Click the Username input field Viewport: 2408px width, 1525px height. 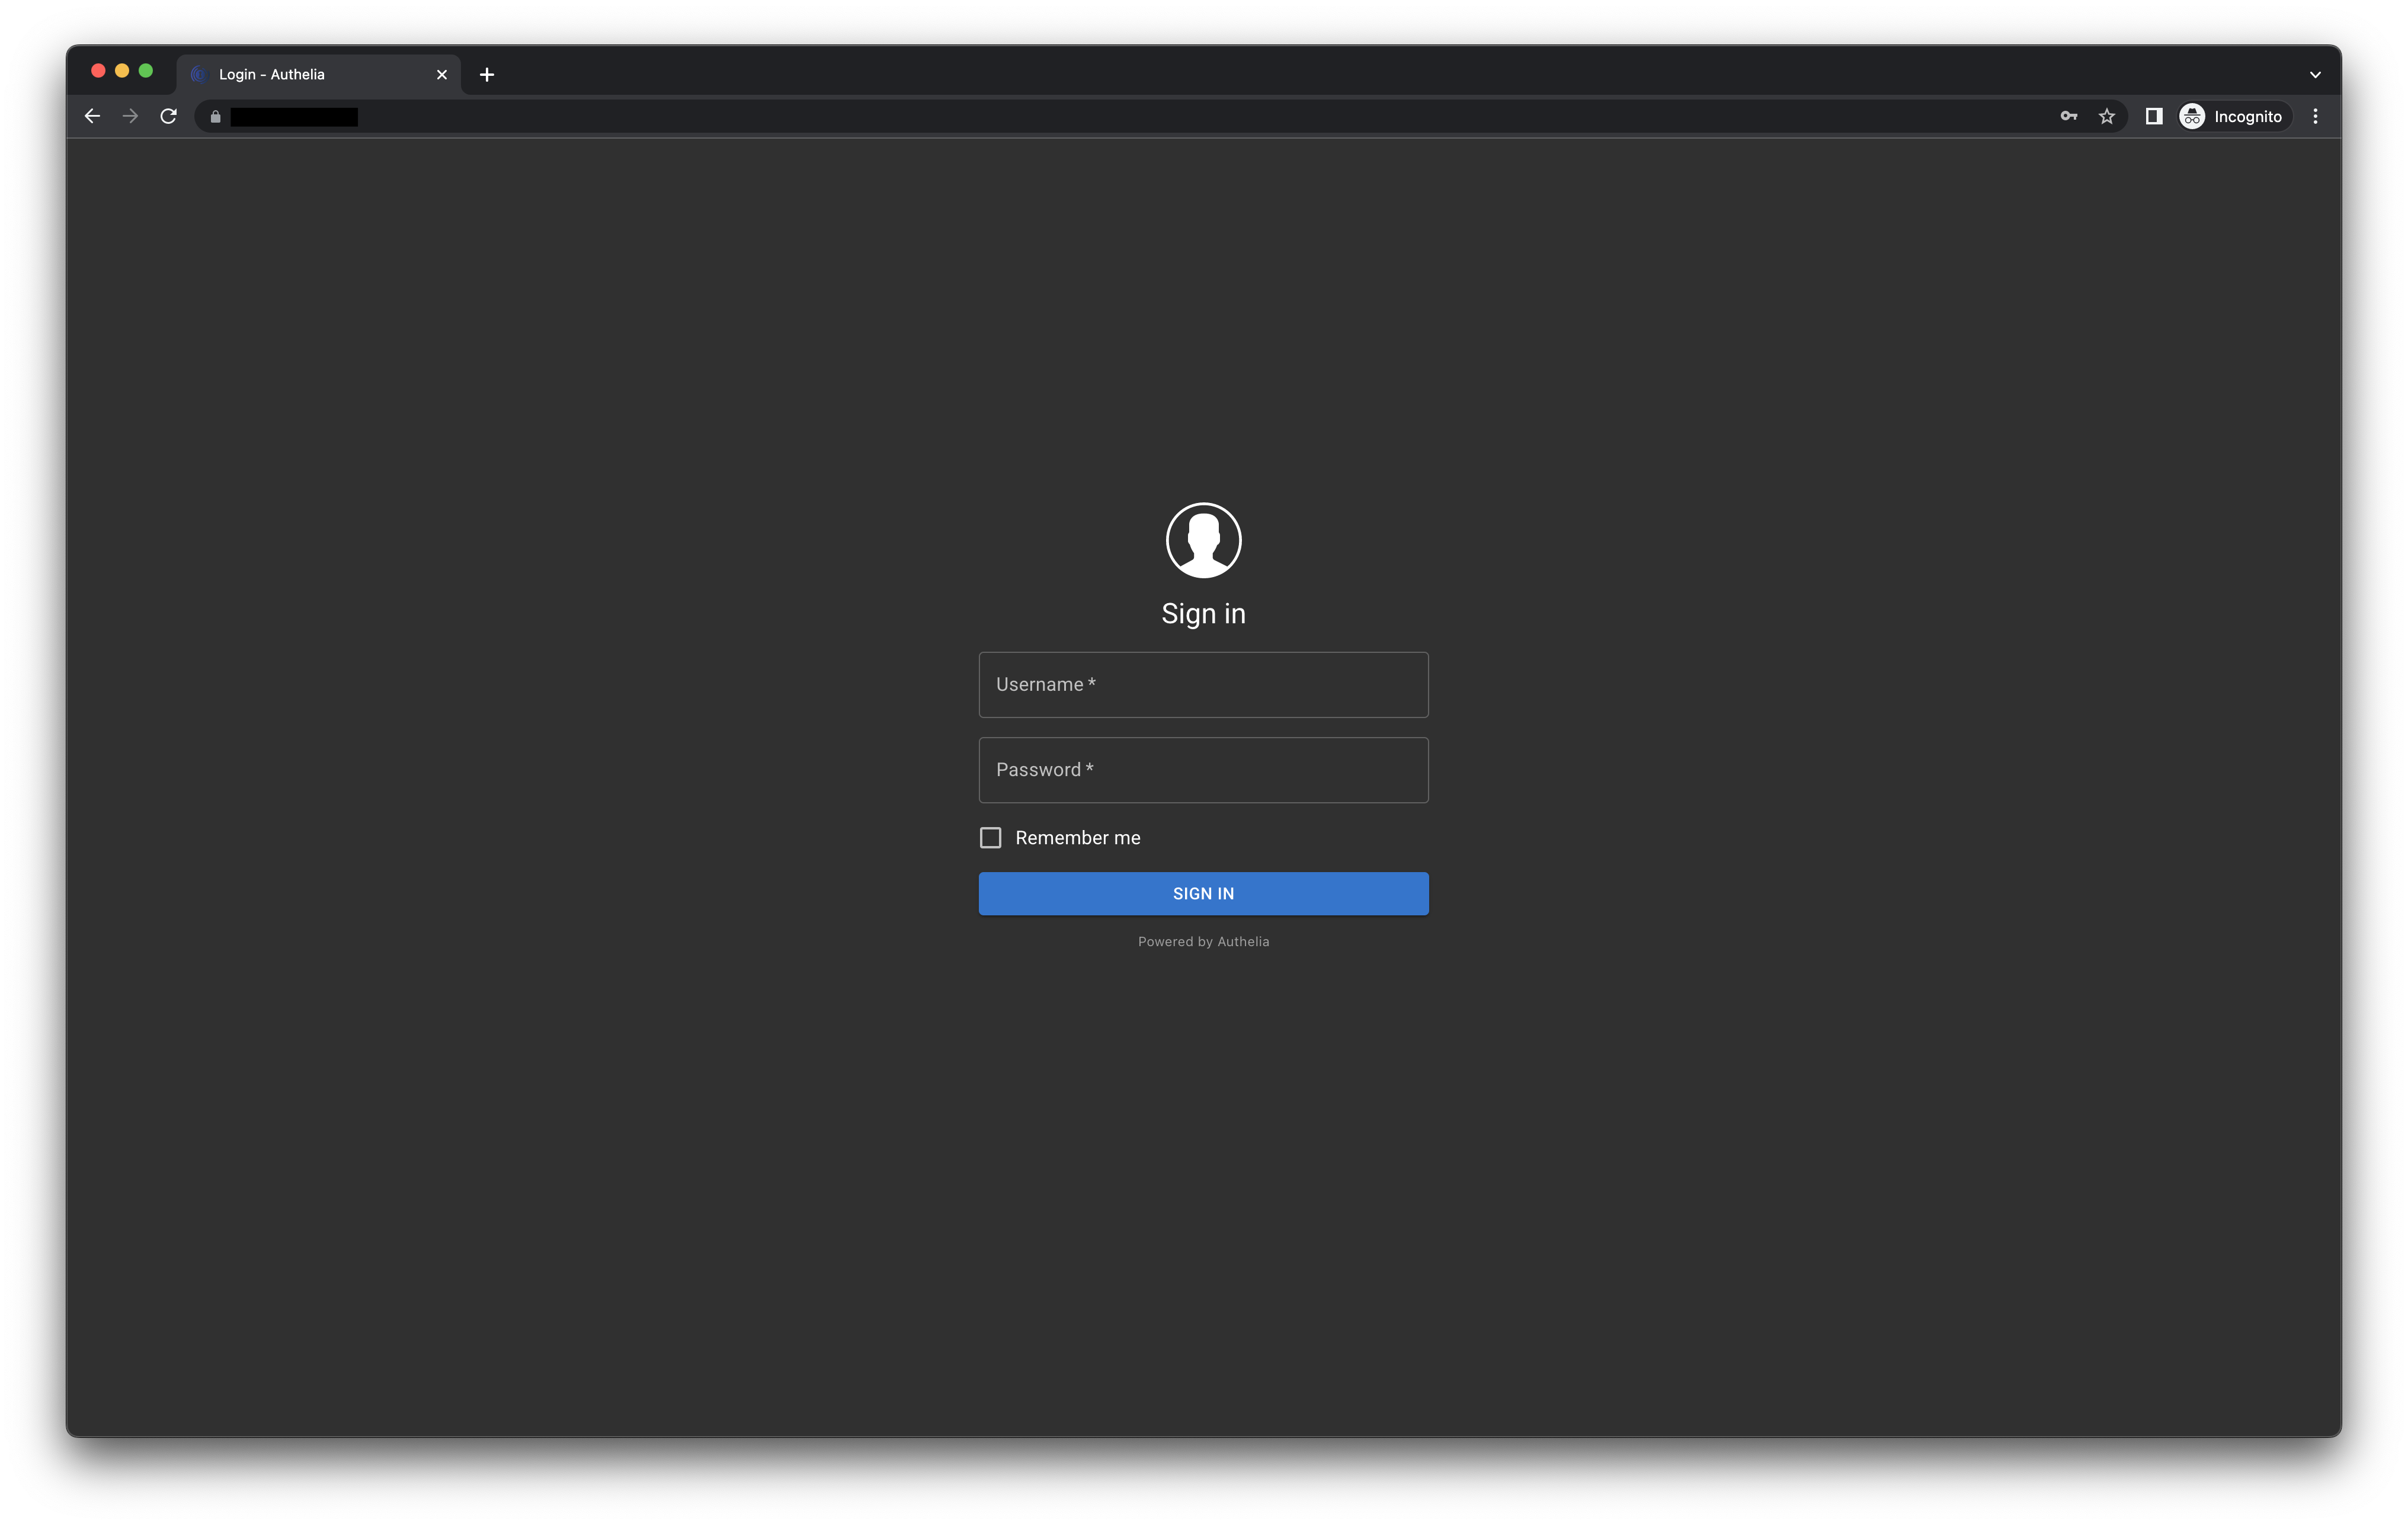[1203, 684]
